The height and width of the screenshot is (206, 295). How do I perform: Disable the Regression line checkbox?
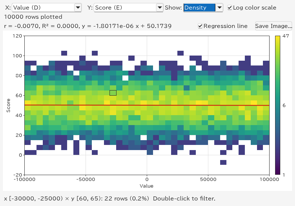[200, 26]
